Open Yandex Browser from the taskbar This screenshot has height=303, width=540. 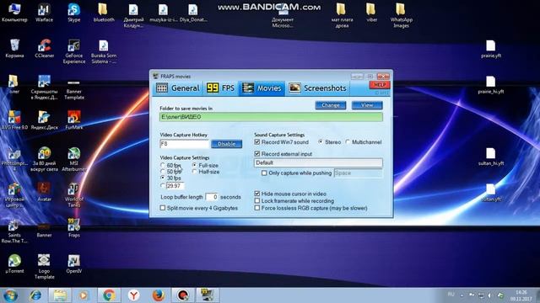pyautogui.click(x=133, y=295)
